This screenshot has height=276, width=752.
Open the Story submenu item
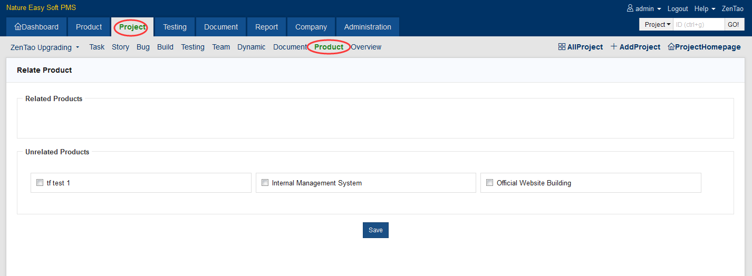[120, 47]
